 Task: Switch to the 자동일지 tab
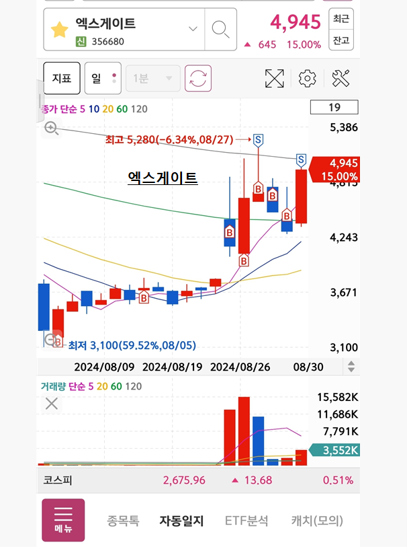[181, 521]
